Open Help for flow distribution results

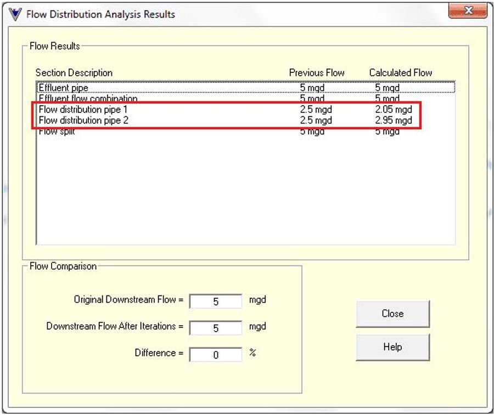(x=392, y=347)
